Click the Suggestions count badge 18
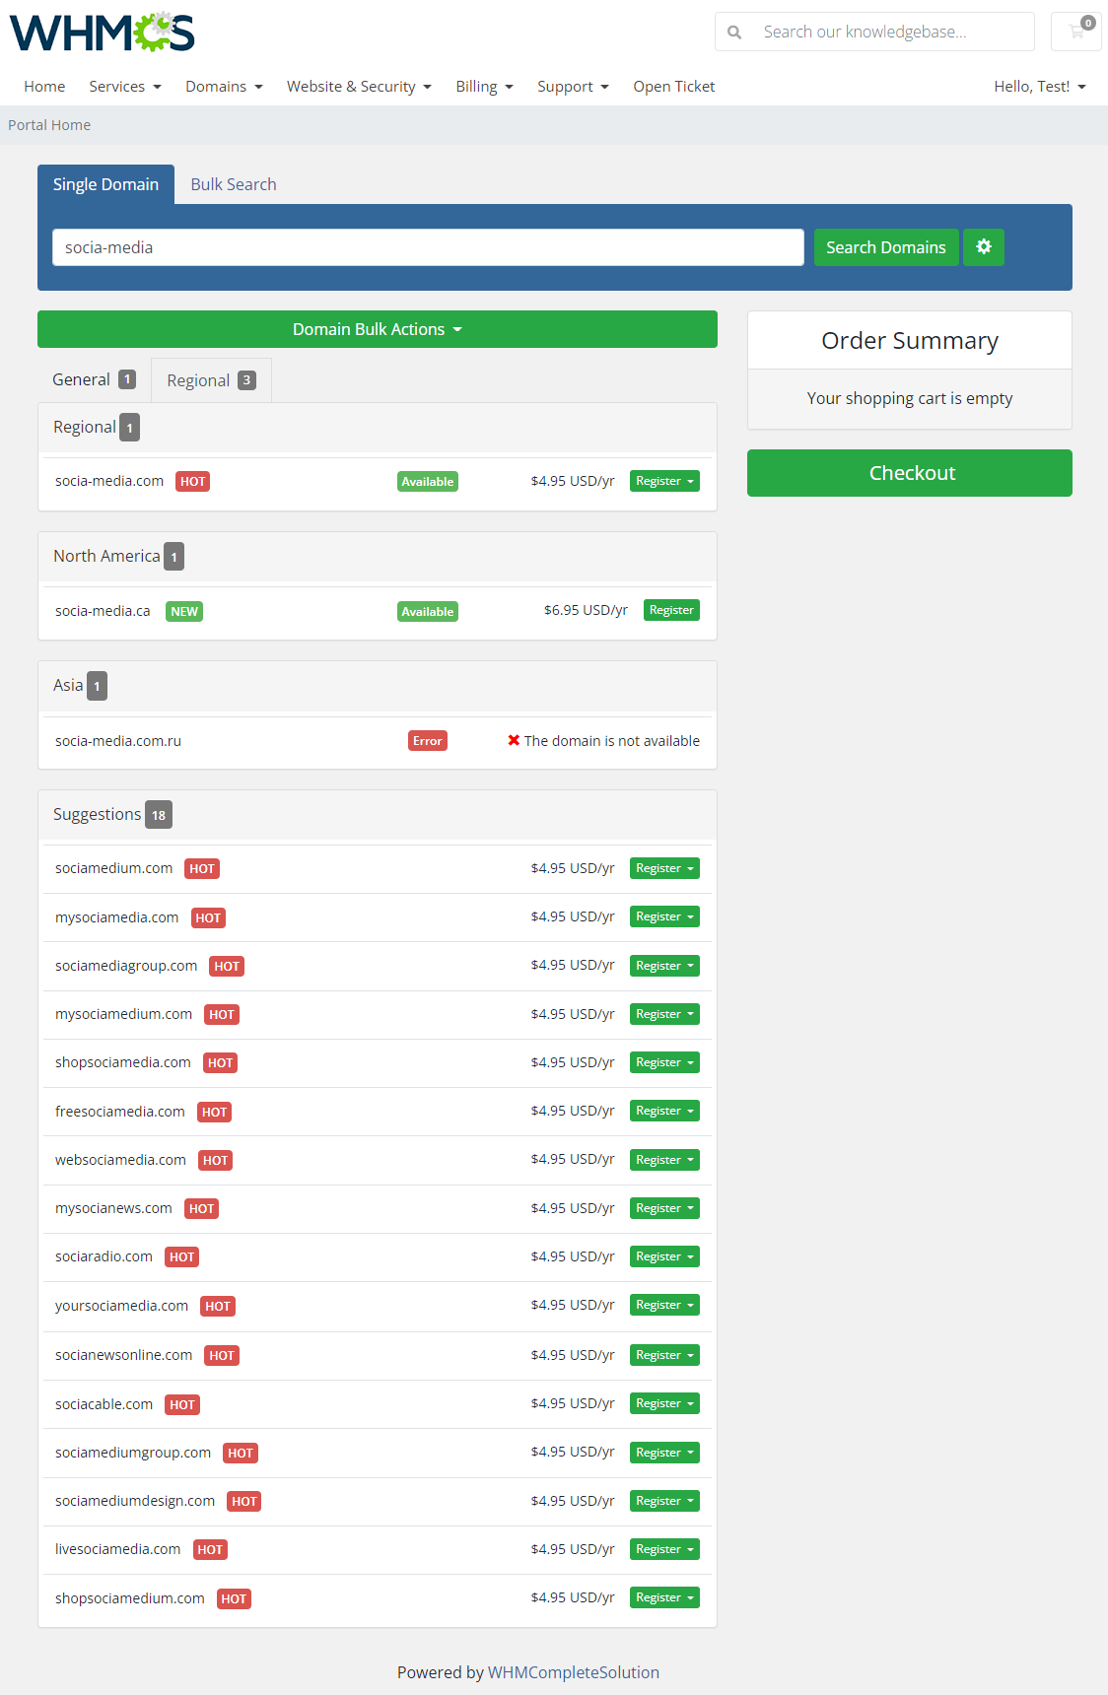The image size is (1108, 1695). [x=159, y=815]
